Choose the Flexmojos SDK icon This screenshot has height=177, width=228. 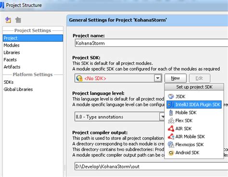[171, 145]
